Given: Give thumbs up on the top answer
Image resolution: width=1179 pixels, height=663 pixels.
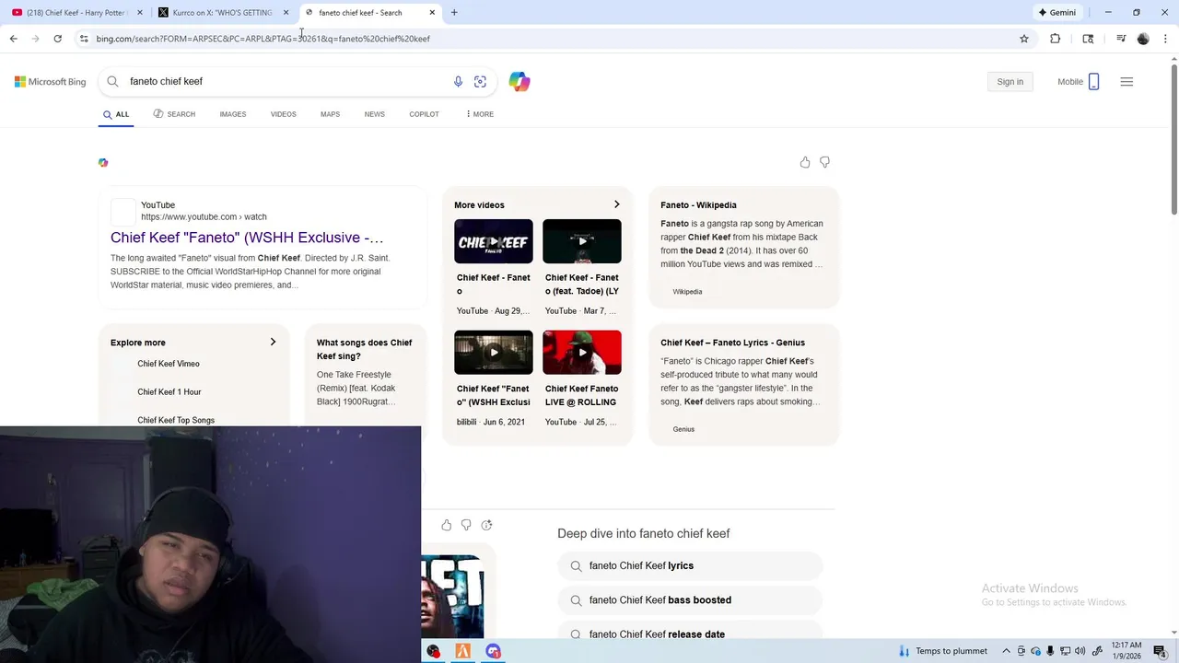Looking at the screenshot, I should 805,162.
